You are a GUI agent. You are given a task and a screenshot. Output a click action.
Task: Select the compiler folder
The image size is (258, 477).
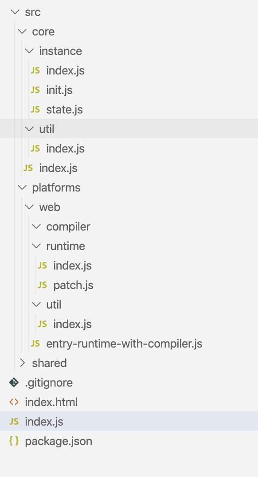[129, 227]
